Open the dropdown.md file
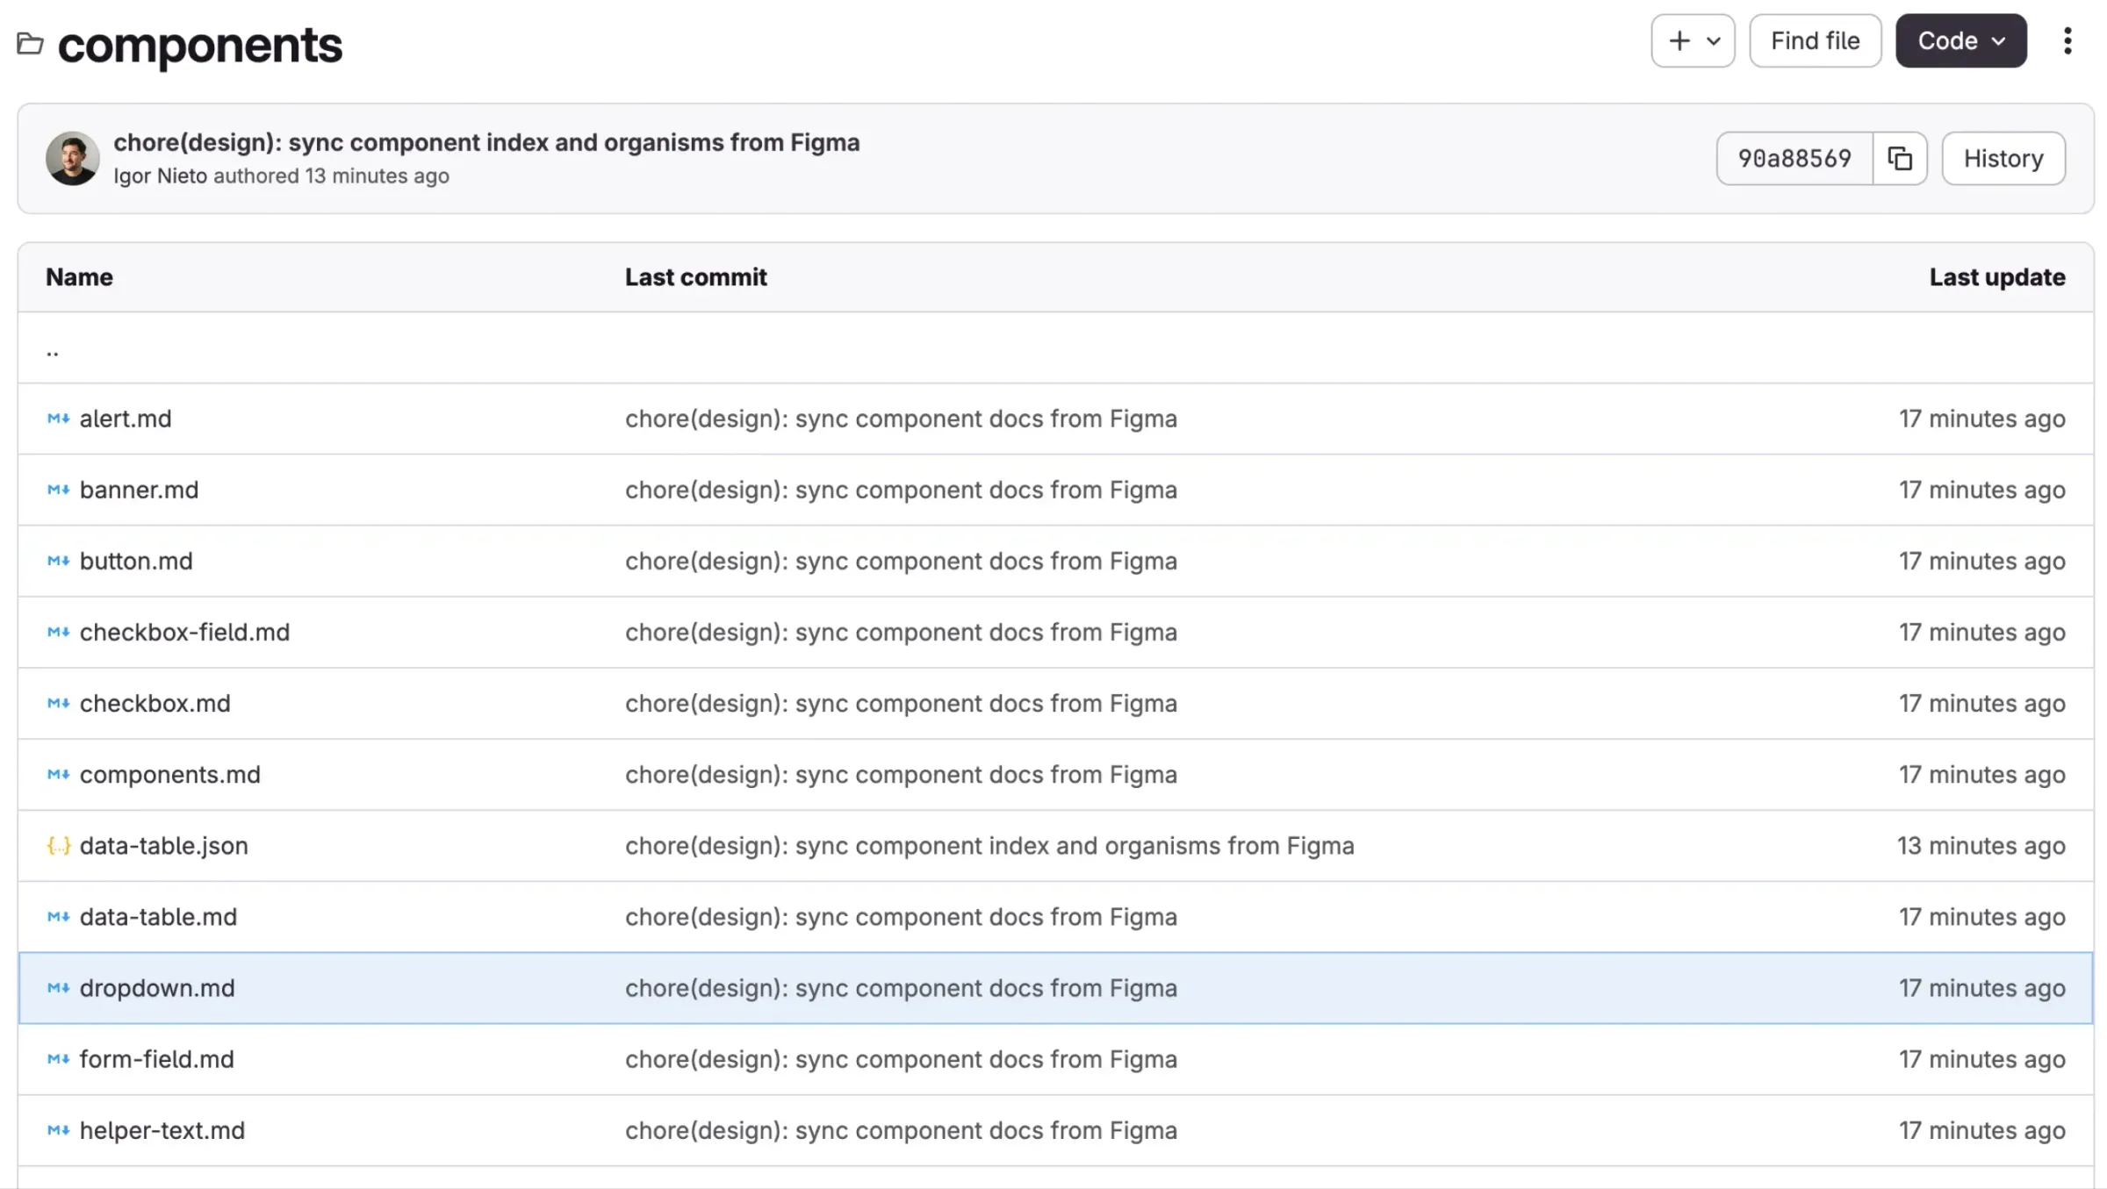 (x=157, y=987)
